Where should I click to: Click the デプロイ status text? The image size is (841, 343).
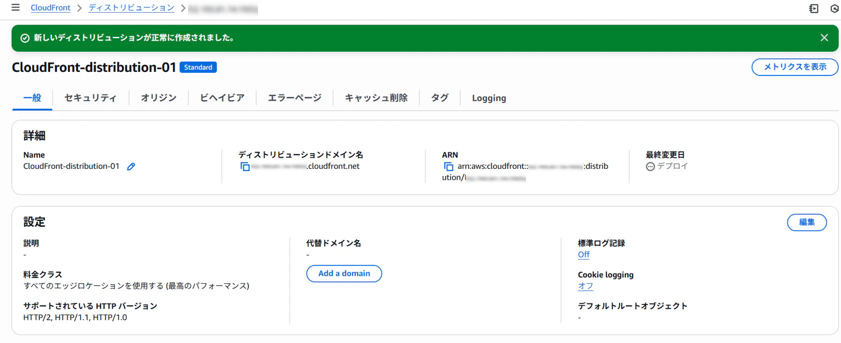point(672,166)
